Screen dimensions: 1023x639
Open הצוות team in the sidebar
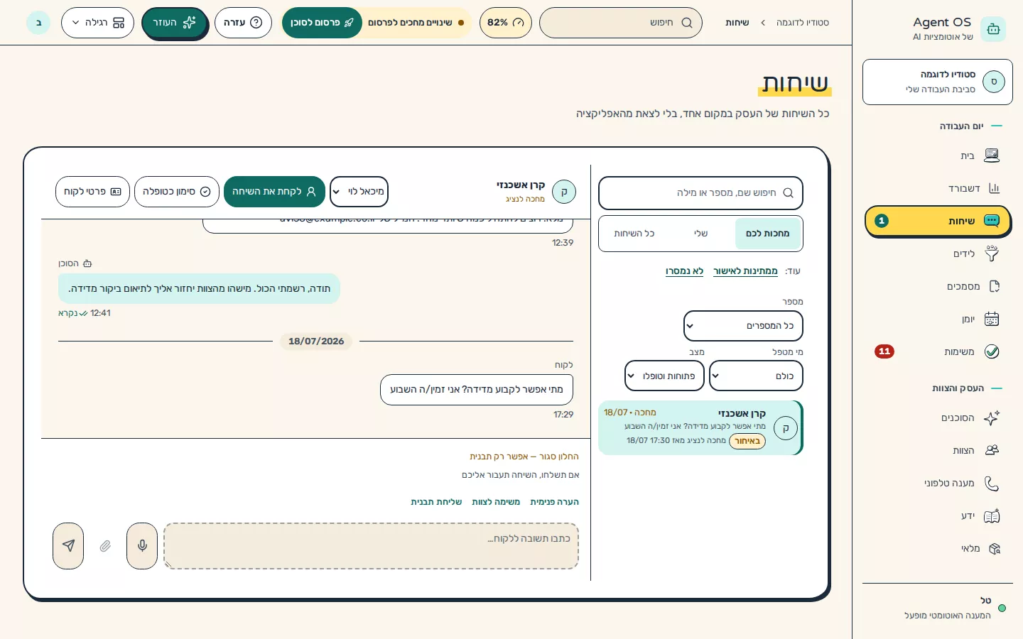(938, 450)
